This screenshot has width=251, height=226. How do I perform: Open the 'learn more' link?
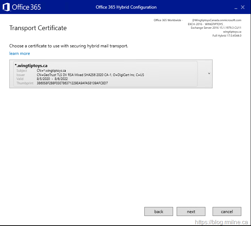click(20, 53)
